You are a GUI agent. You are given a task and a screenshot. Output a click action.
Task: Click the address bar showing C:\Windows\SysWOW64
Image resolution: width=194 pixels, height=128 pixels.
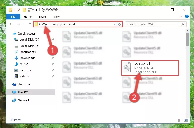coord(75,24)
